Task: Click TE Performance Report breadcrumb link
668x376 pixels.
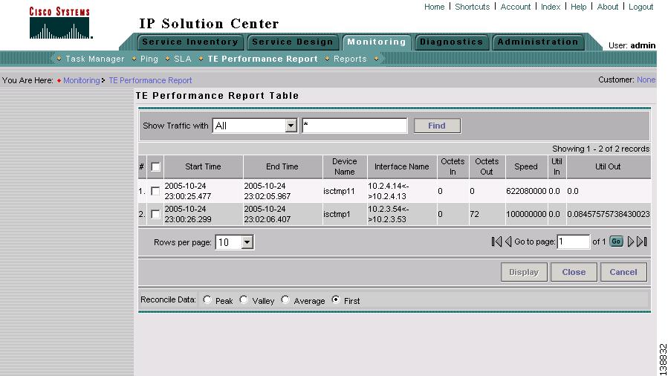Action: point(150,80)
